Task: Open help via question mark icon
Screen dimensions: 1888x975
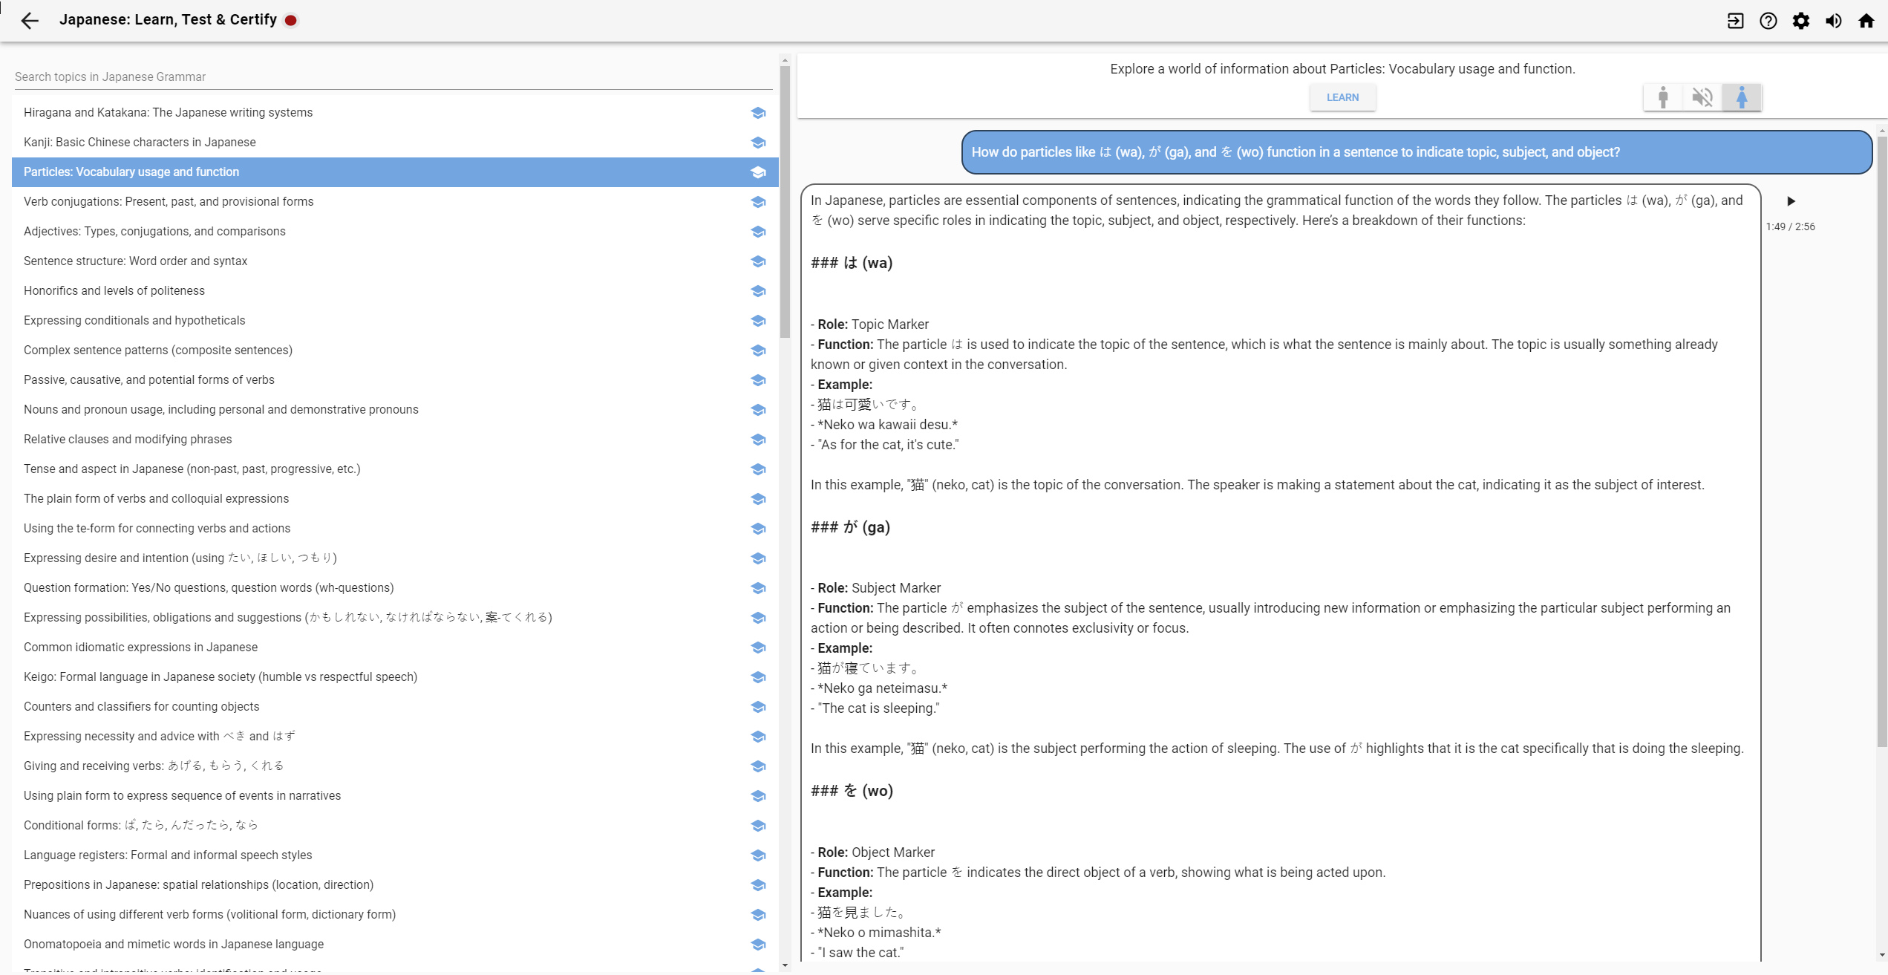Action: click(x=1768, y=20)
